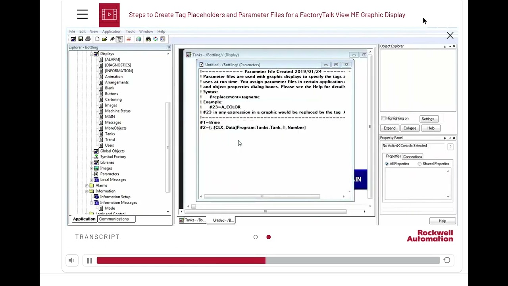The width and height of the screenshot is (508, 286).
Task: Select the All Properties radio button
Action: click(x=387, y=164)
